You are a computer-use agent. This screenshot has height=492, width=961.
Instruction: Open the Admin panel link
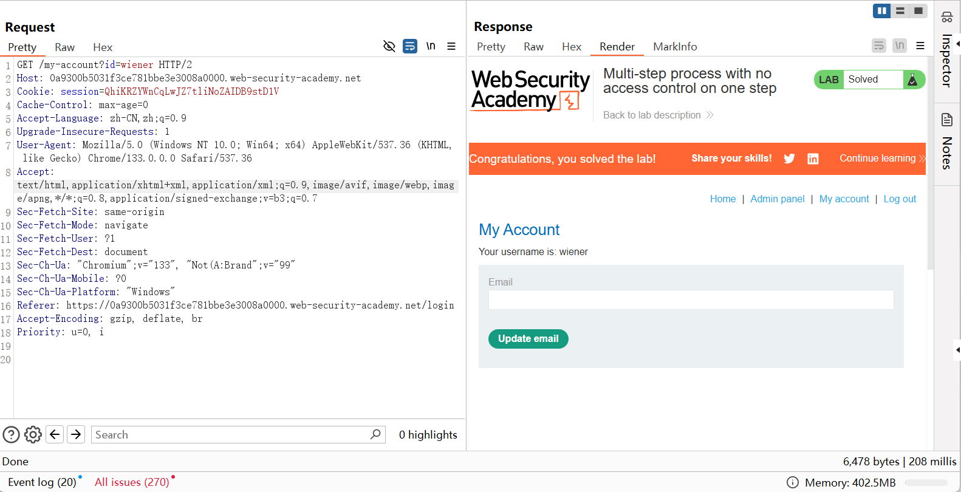pos(777,199)
